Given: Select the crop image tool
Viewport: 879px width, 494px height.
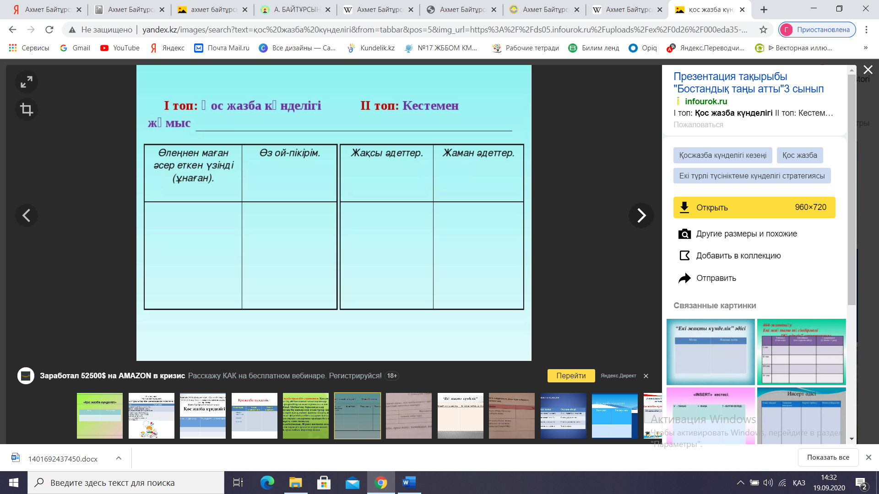Looking at the screenshot, I should 27,109.
